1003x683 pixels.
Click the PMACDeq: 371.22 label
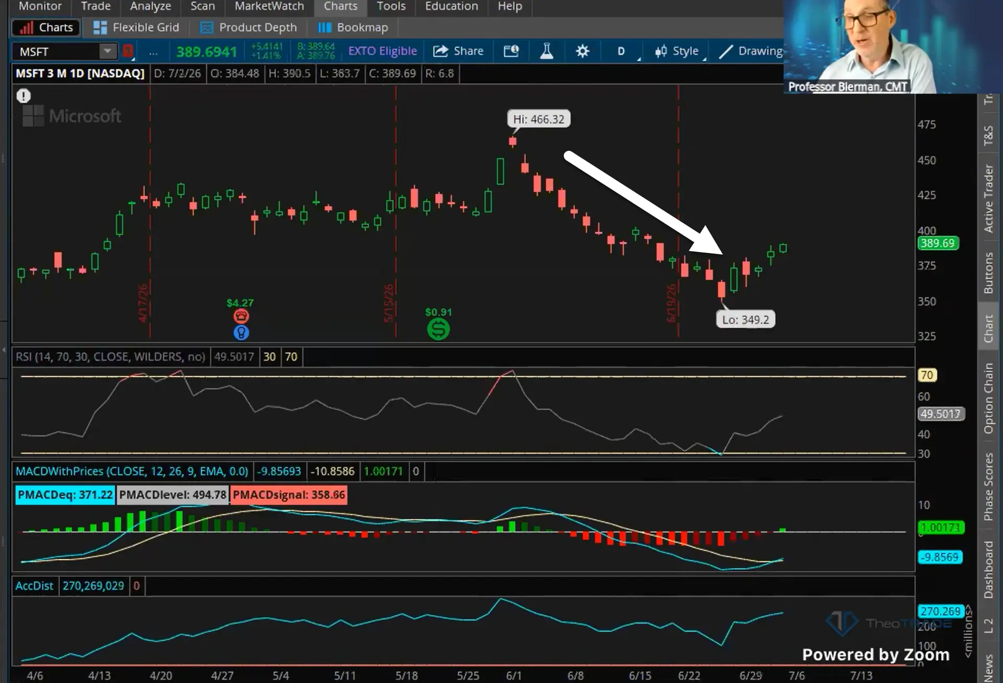tap(65, 495)
